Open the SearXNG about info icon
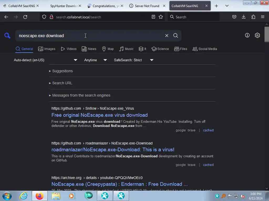 (x=247, y=35)
